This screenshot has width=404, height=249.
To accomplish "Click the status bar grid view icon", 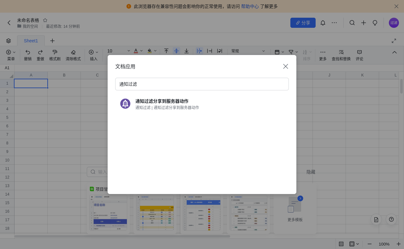I will pos(341,244).
